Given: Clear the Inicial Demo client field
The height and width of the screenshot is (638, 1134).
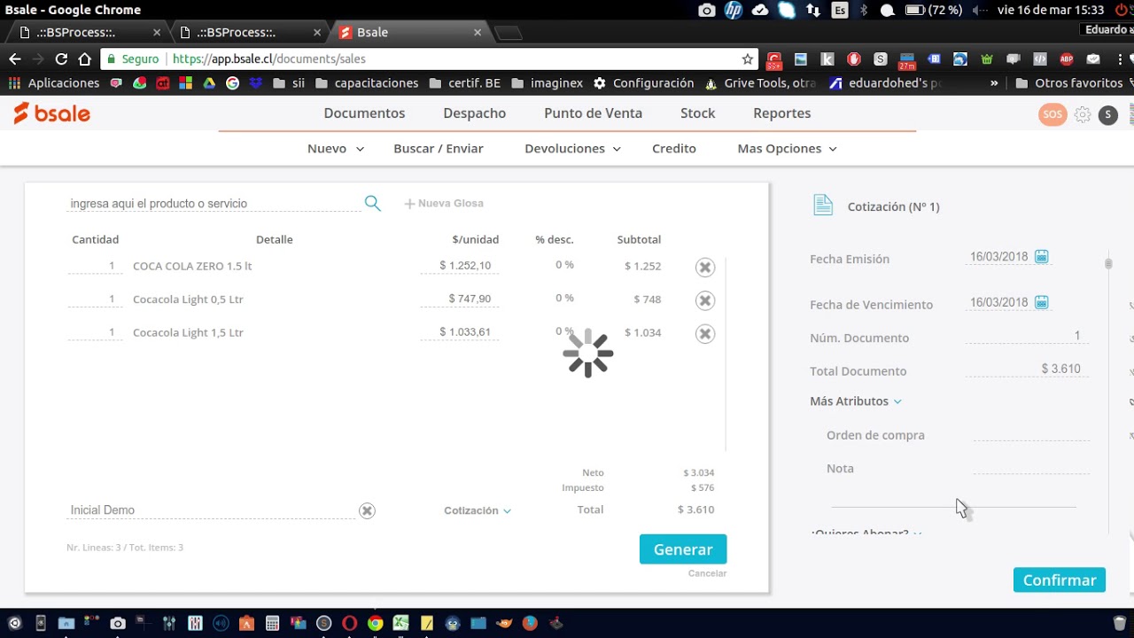Looking at the screenshot, I should [x=367, y=510].
